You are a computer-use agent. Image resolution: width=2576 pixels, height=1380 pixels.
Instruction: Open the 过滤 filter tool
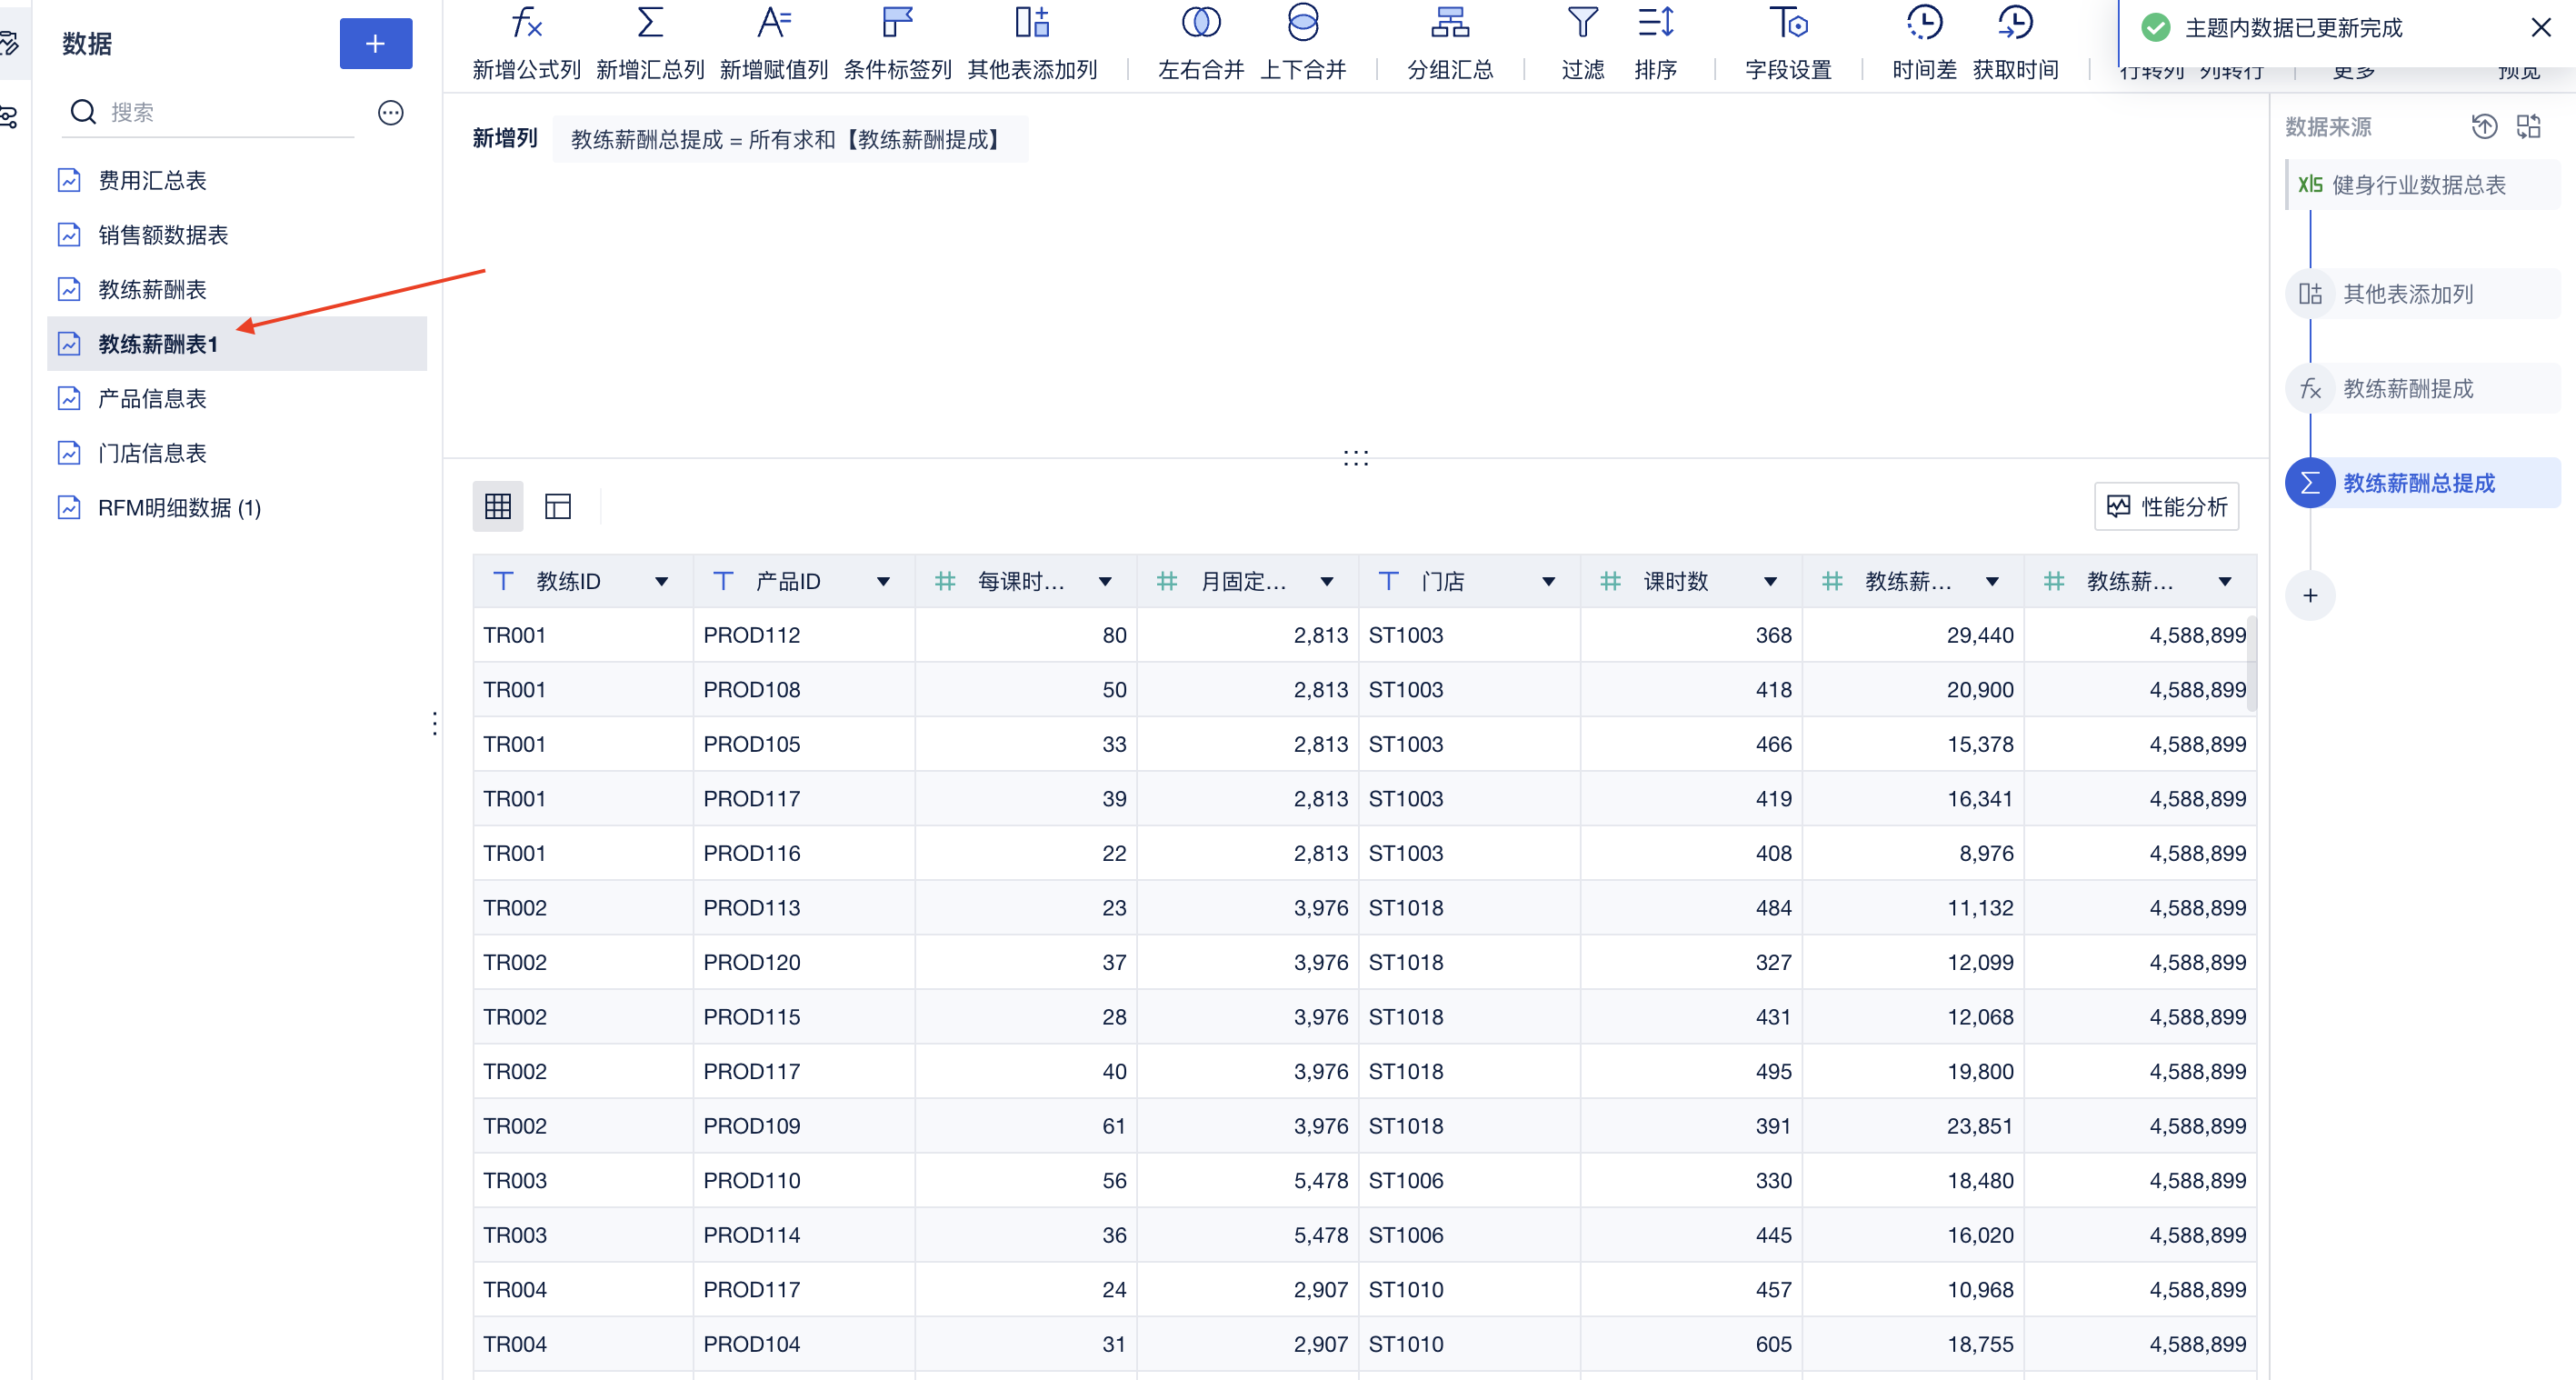(x=1582, y=24)
